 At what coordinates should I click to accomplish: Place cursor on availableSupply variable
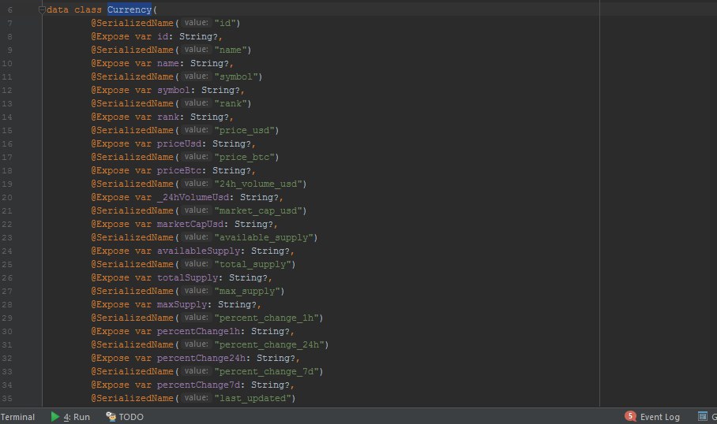pos(198,251)
